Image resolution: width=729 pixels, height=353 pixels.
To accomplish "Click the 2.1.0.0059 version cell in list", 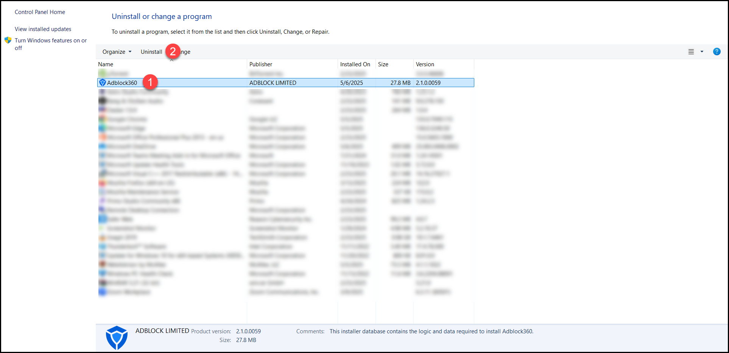I will tap(428, 83).
